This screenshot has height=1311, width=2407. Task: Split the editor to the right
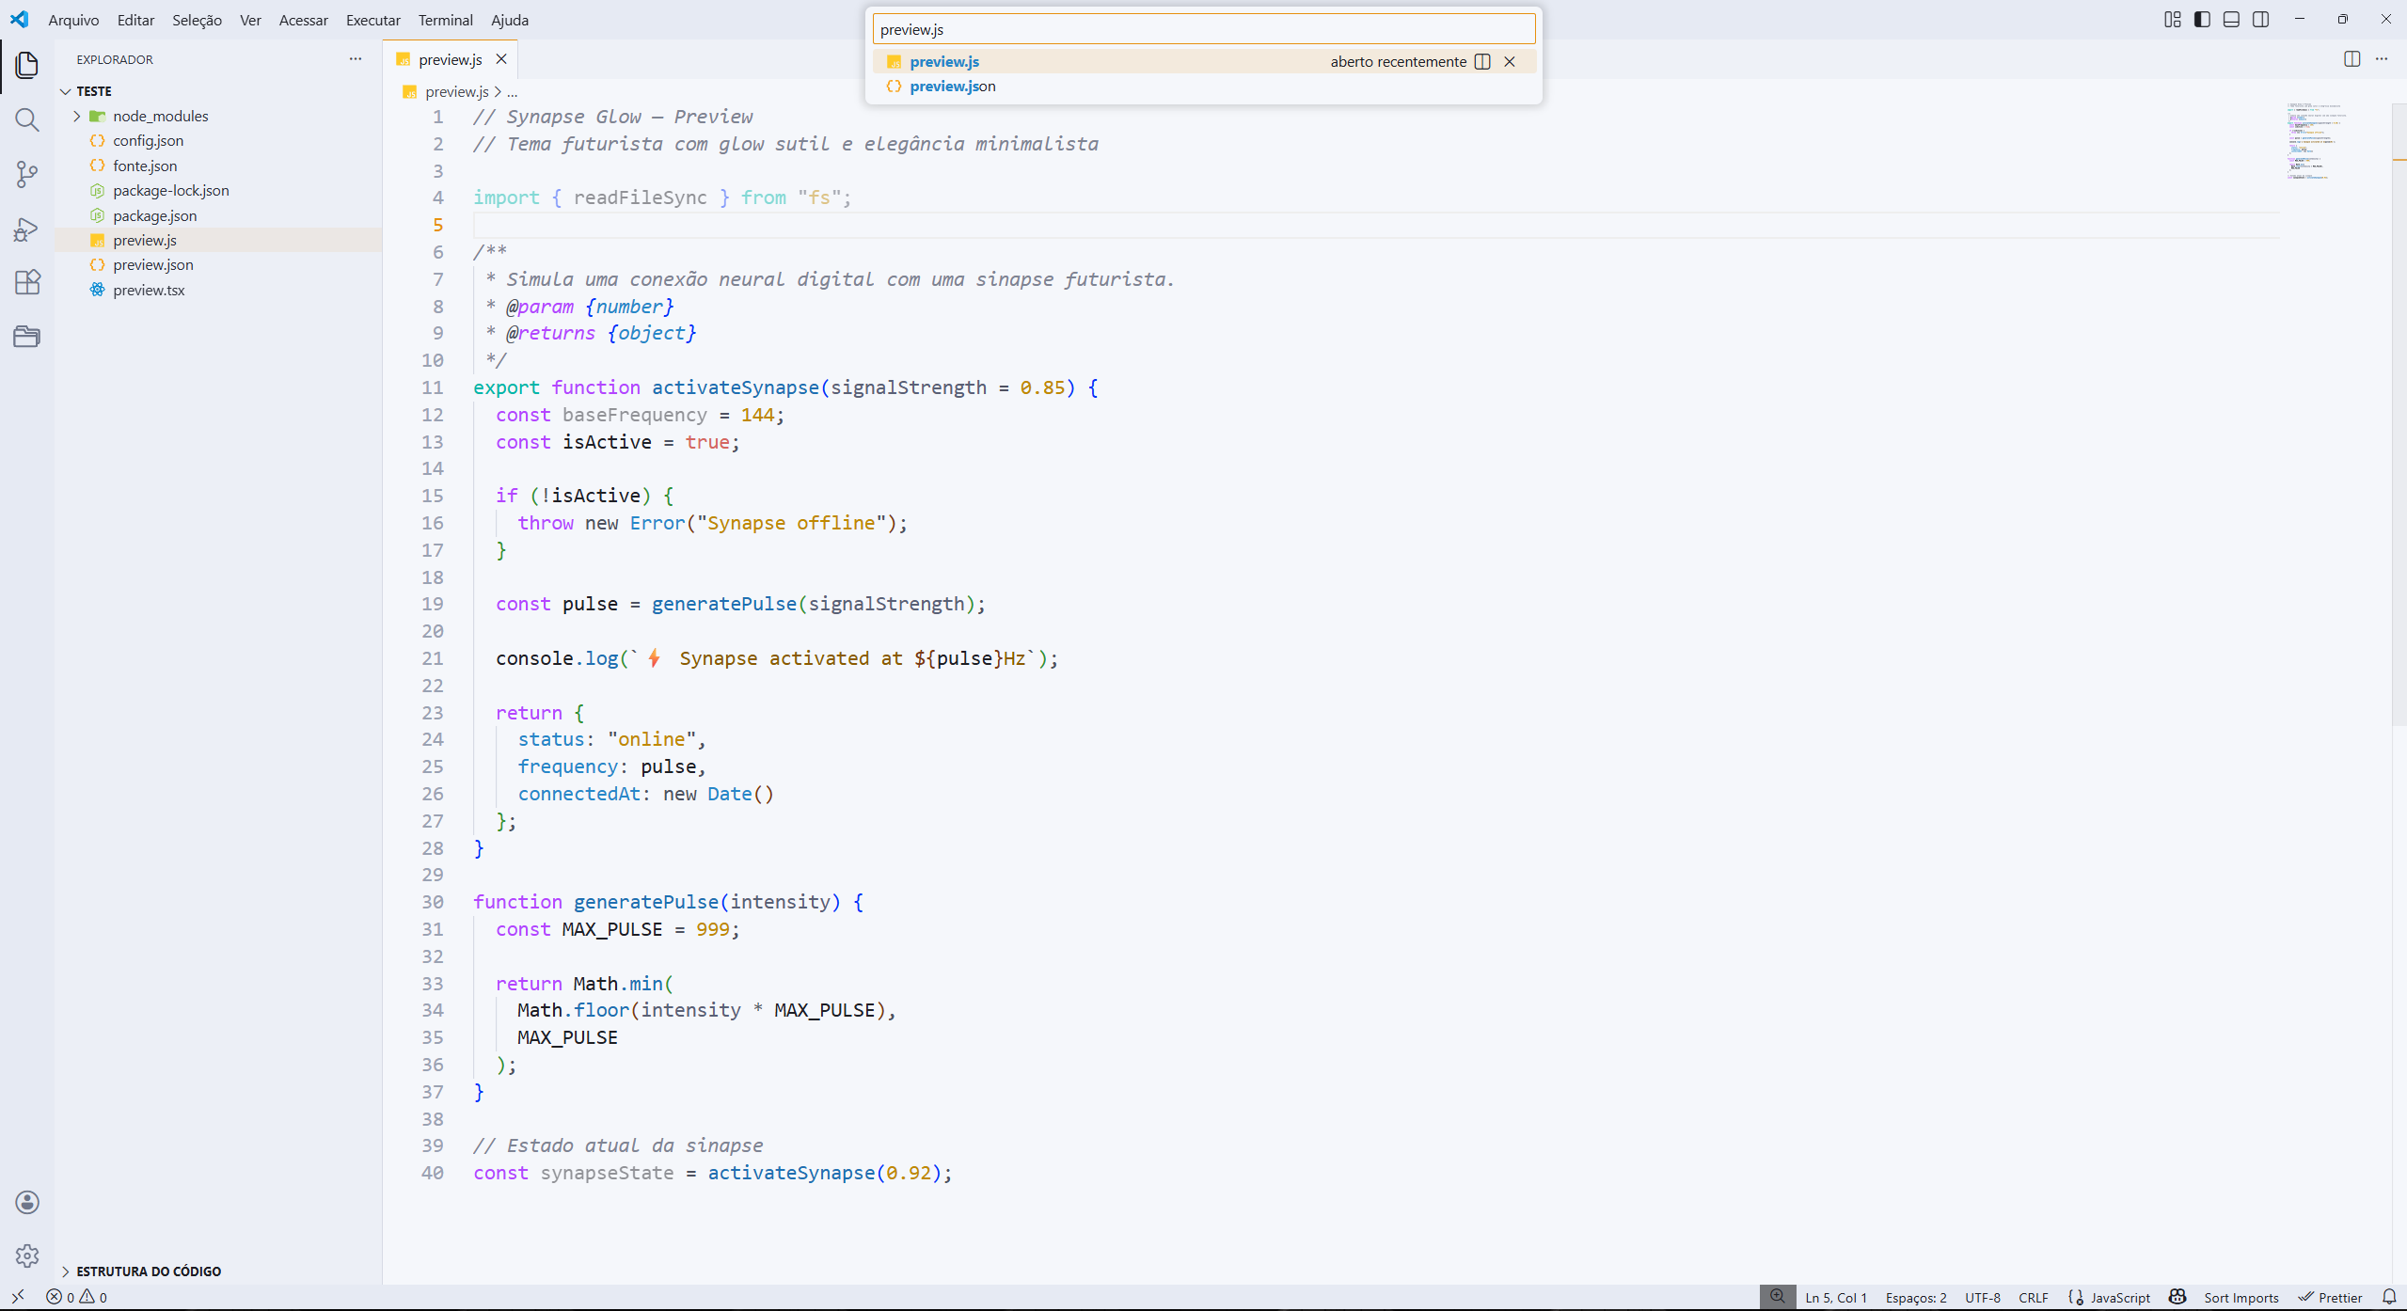click(x=2352, y=59)
